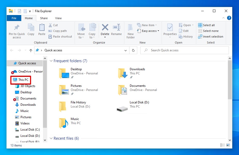Open 3D Objects in sidebar
Viewport: 239px width, 155px height.
tap(25, 86)
